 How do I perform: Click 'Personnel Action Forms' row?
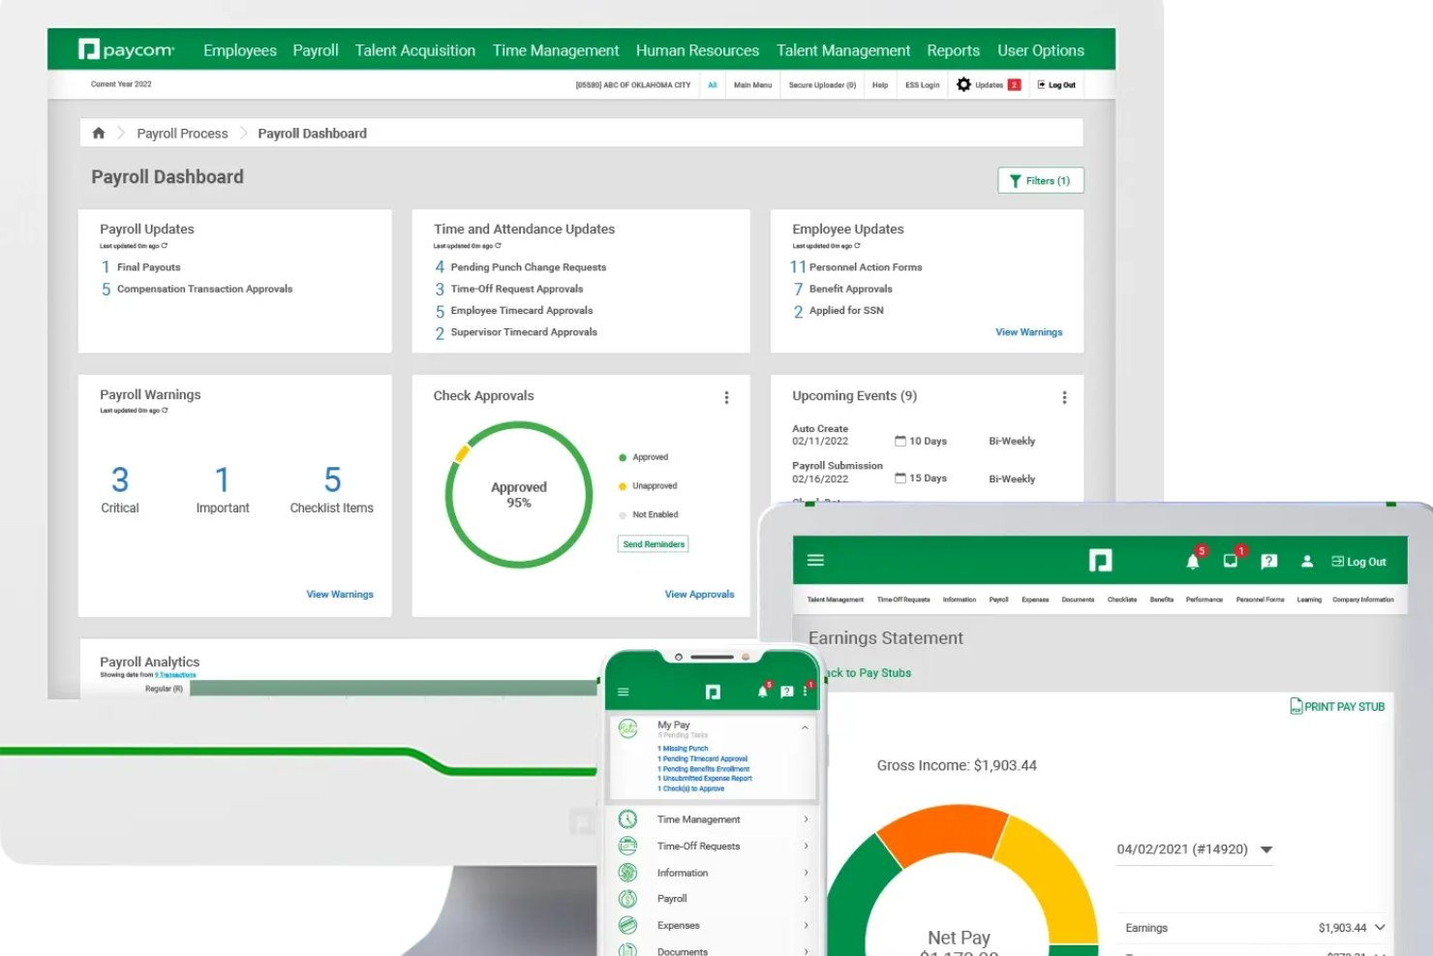pyautogui.click(x=866, y=267)
